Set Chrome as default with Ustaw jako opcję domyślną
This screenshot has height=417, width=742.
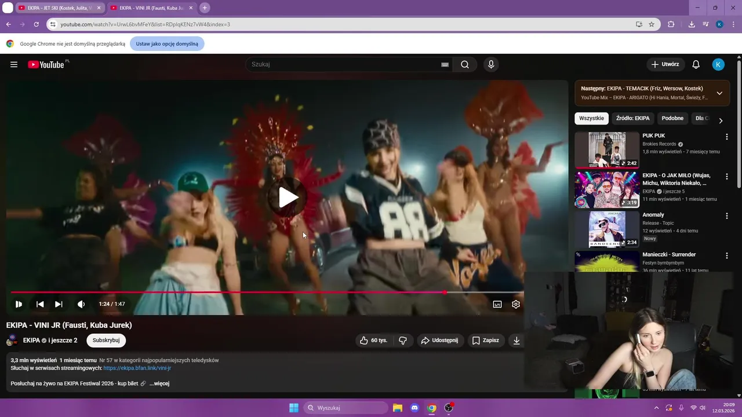click(x=167, y=43)
